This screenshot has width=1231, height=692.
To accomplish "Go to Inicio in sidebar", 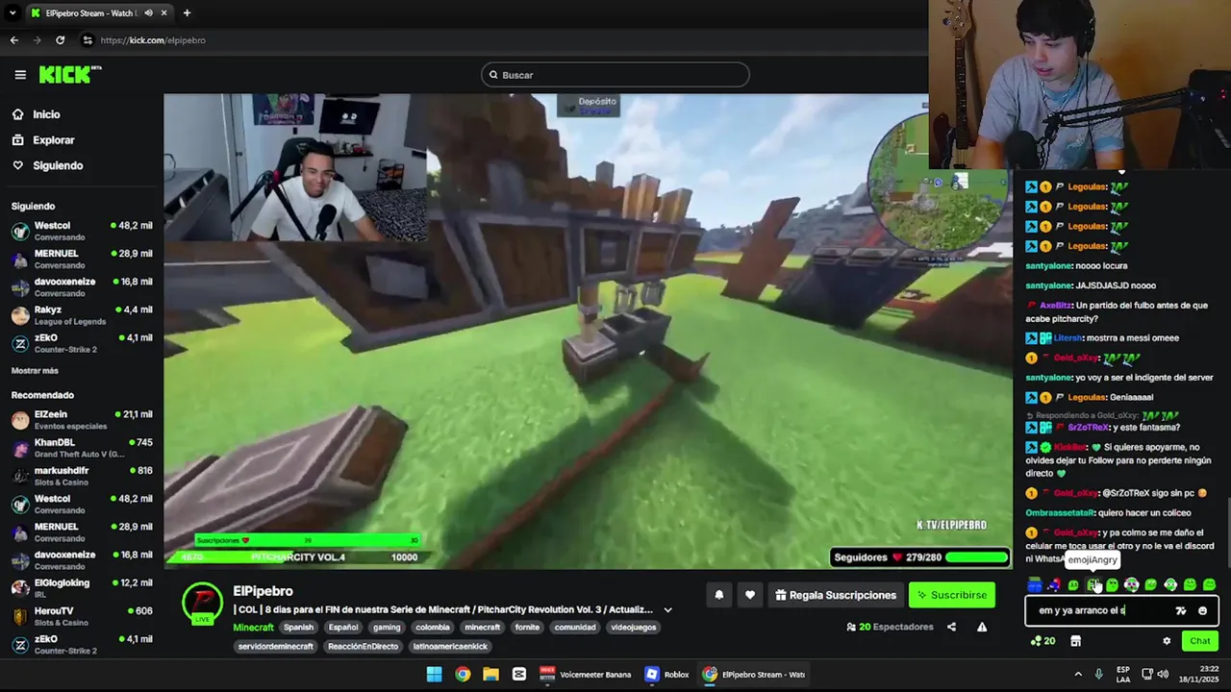I will pos(46,114).
